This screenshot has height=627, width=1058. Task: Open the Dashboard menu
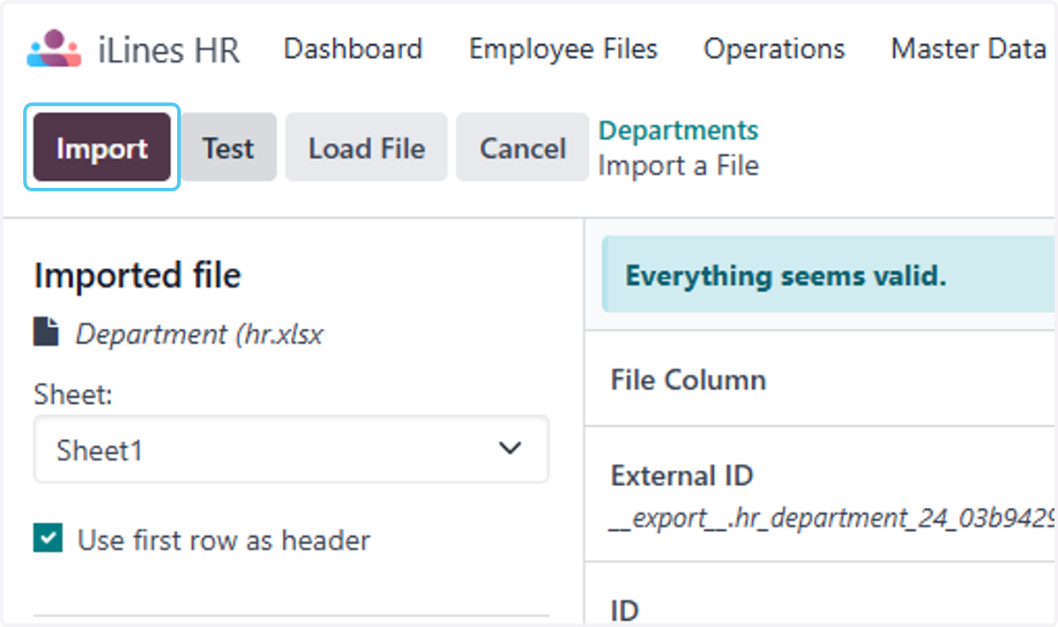(x=353, y=49)
